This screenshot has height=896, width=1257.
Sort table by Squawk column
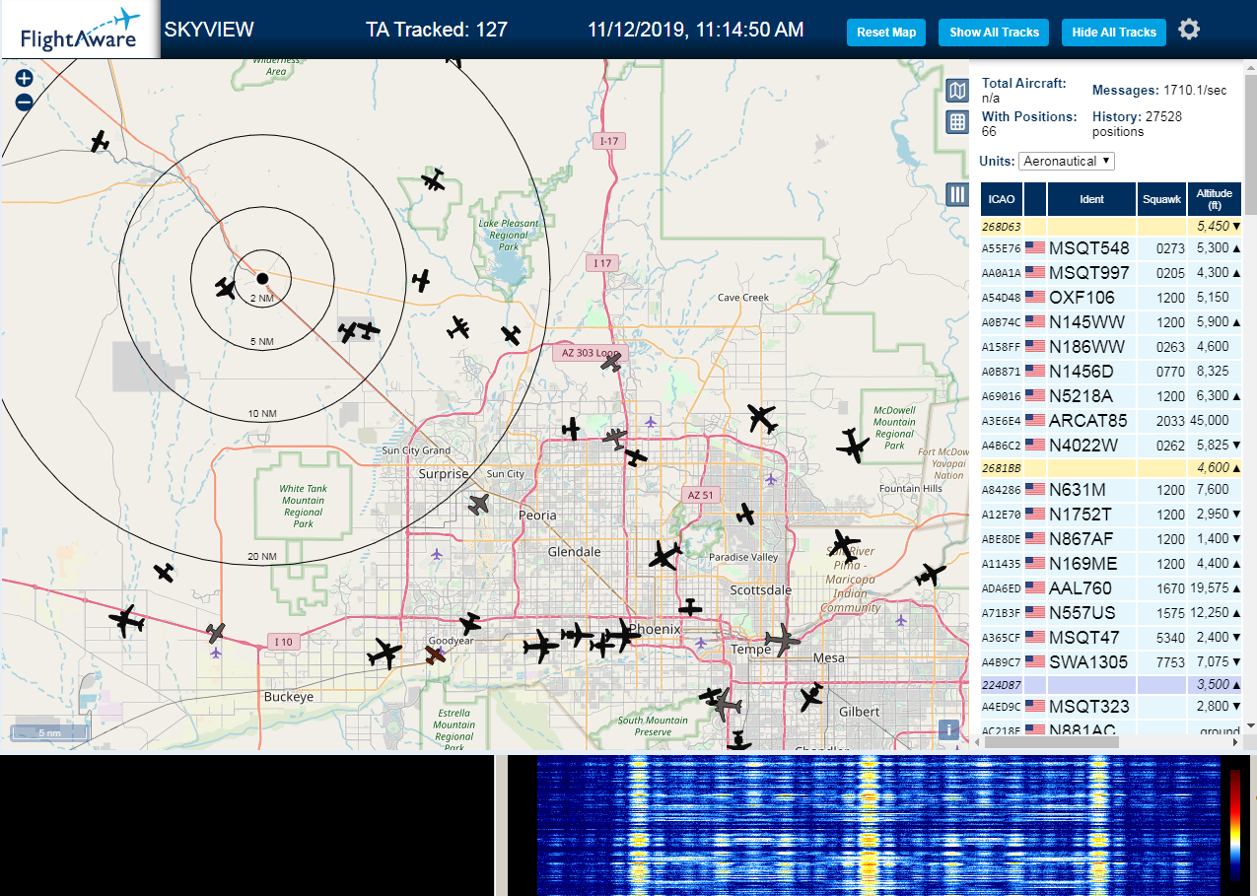pyautogui.click(x=1161, y=199)
